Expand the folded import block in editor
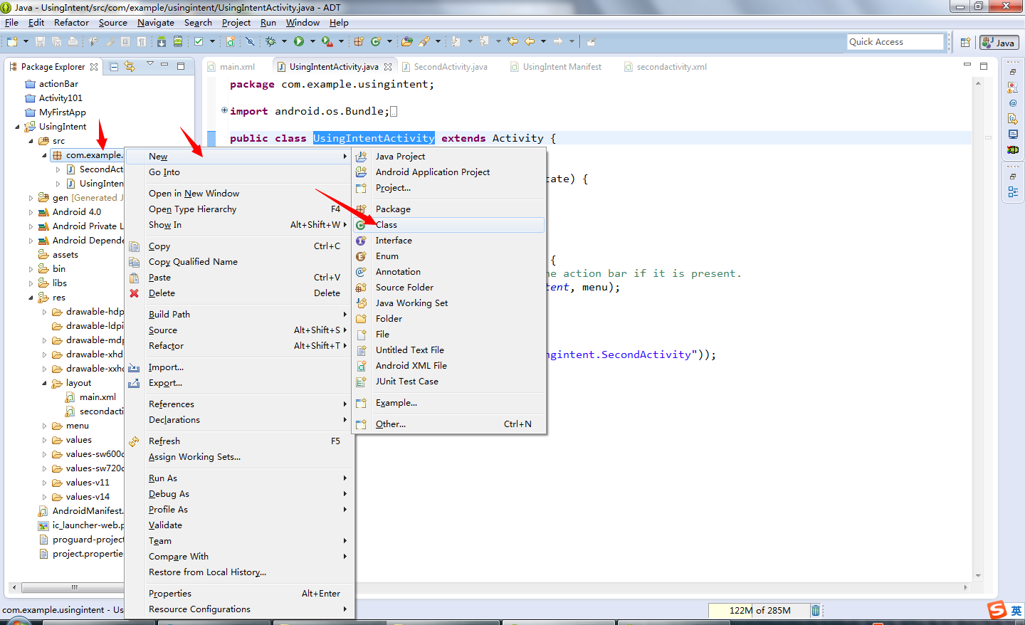Image resolution: width=1025 pixels, height=625 pixels. (224, 110)
